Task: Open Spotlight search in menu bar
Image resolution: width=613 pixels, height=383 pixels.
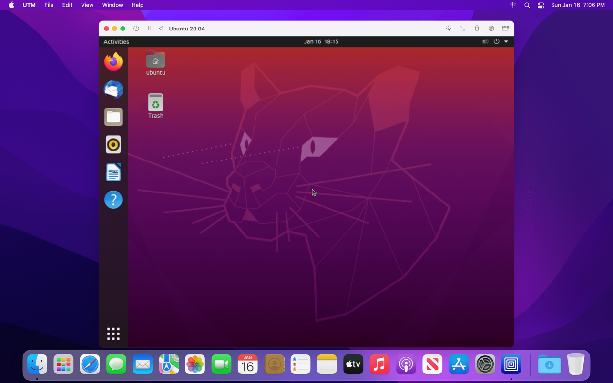Action: [527, 5]
